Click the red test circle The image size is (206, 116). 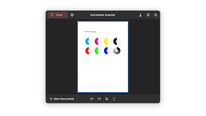click(x=89, y=51)
